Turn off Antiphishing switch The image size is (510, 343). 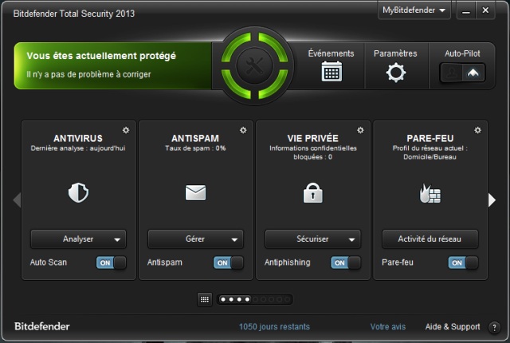(346, 262)
